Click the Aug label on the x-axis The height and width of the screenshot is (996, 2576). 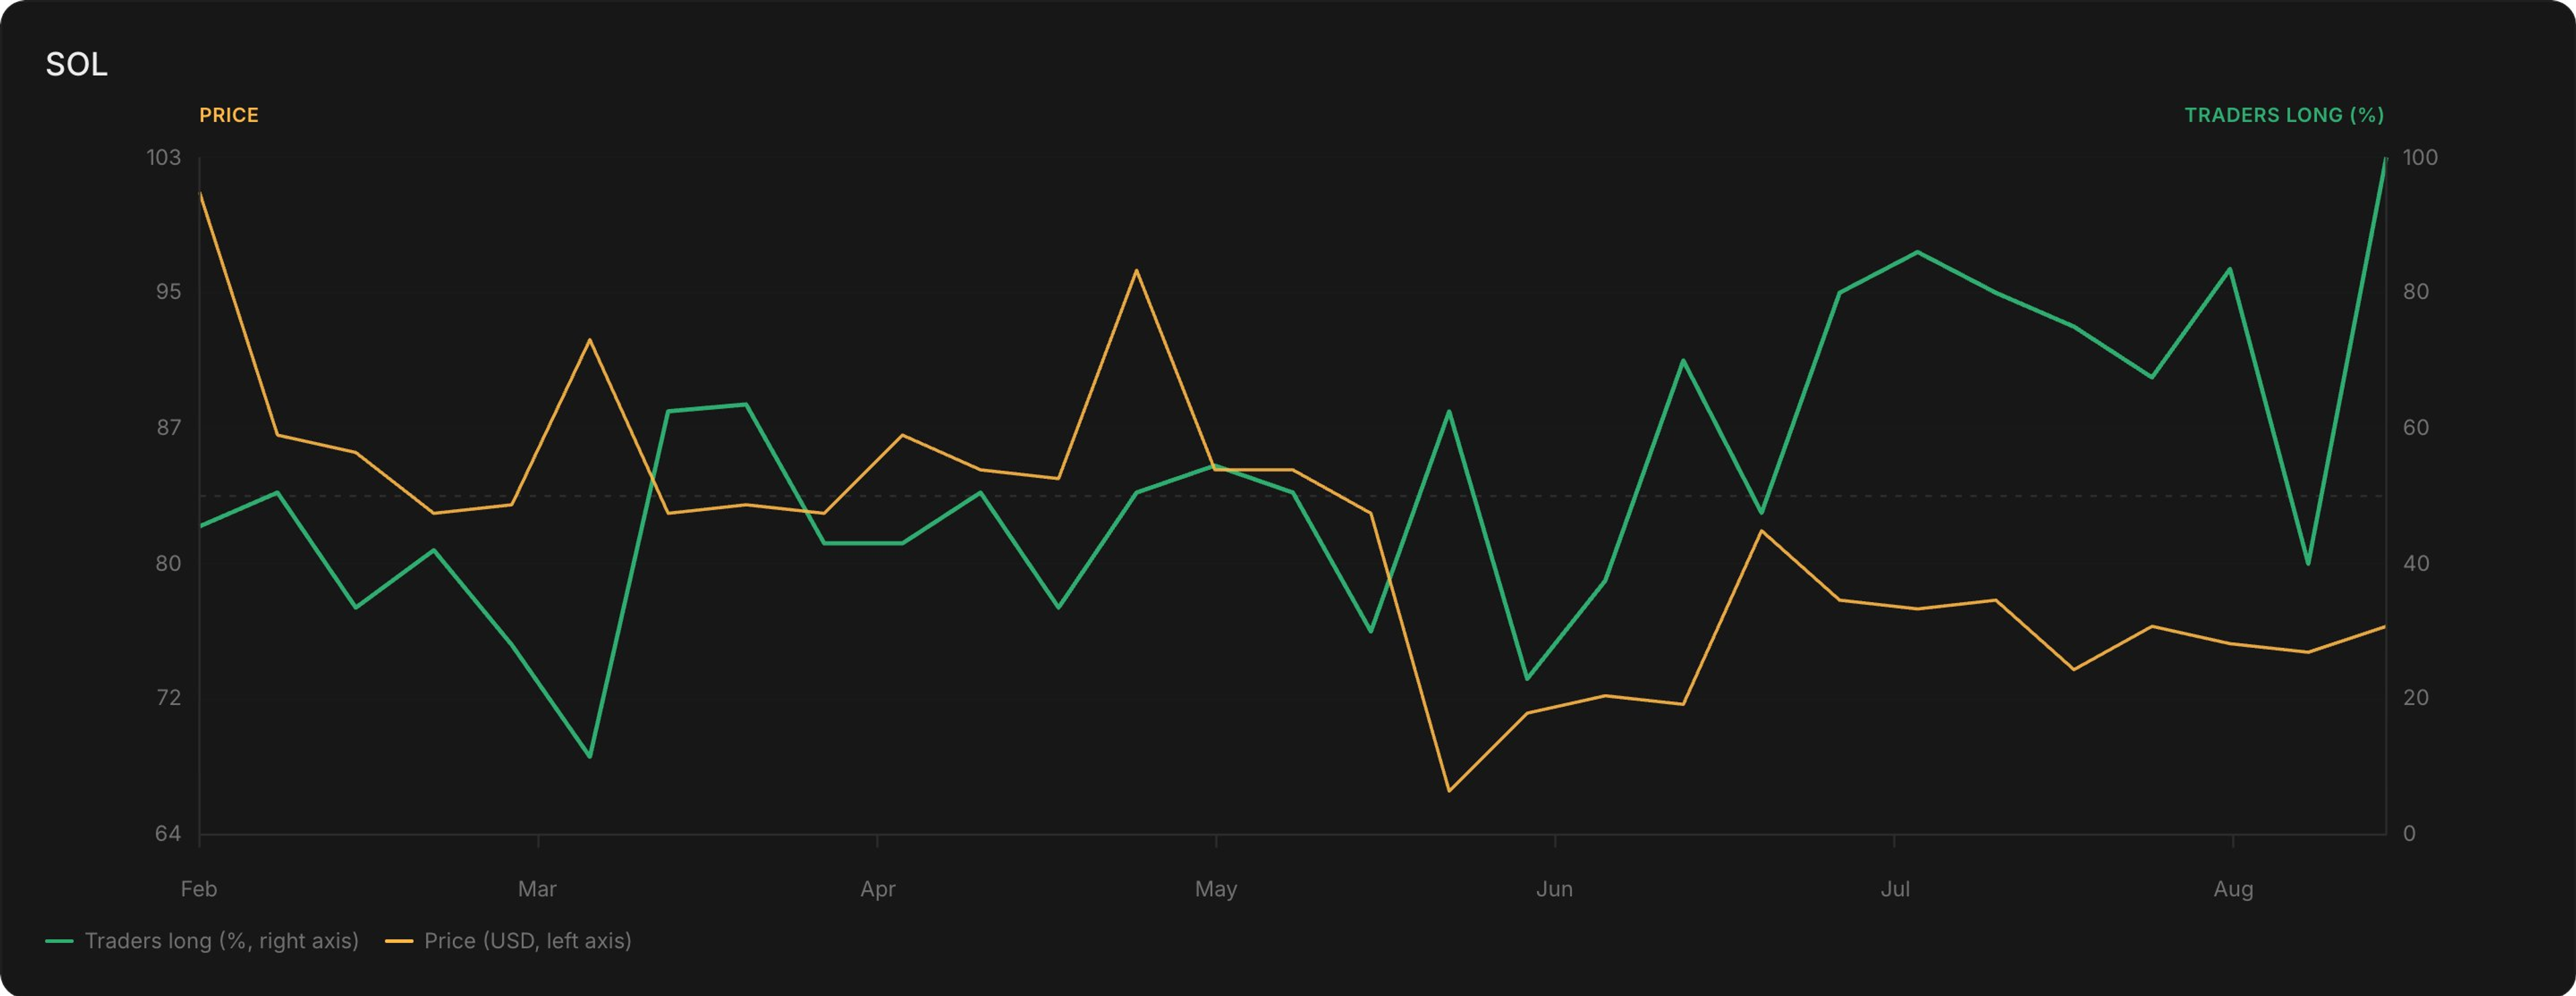coord(2233,889)
